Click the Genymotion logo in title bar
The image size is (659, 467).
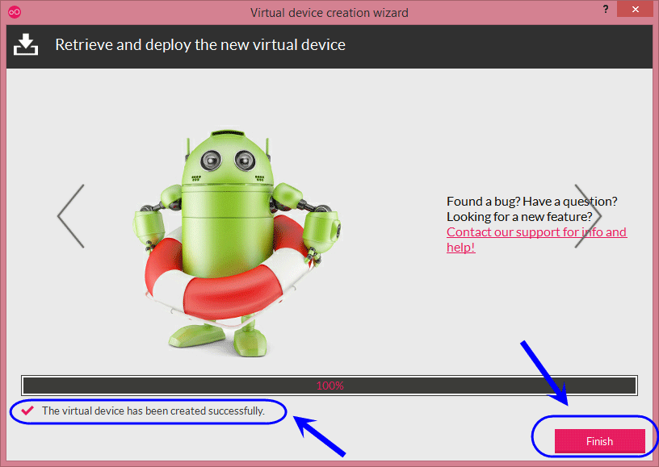[15, 12]
